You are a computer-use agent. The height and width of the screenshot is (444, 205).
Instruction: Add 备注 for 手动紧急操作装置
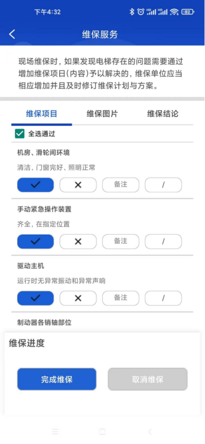(x=121, y=241)
